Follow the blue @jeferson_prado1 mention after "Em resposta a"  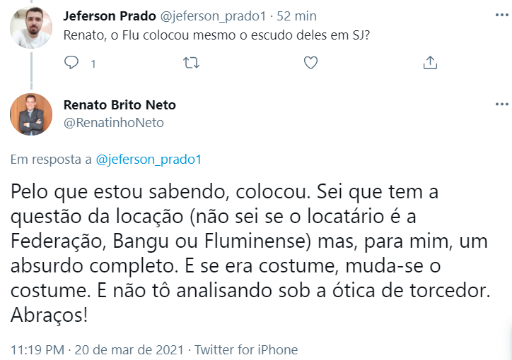tap(149, 160)
